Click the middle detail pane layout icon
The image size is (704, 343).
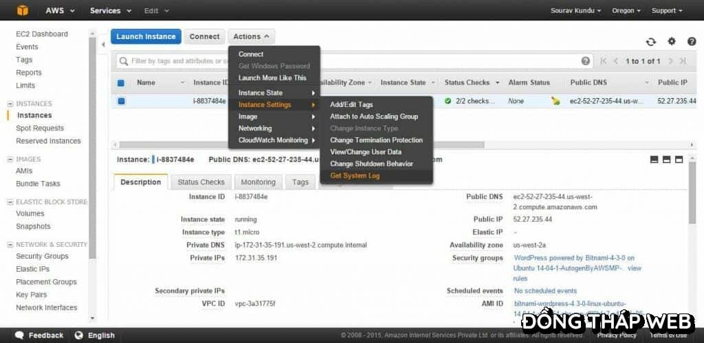666,159
